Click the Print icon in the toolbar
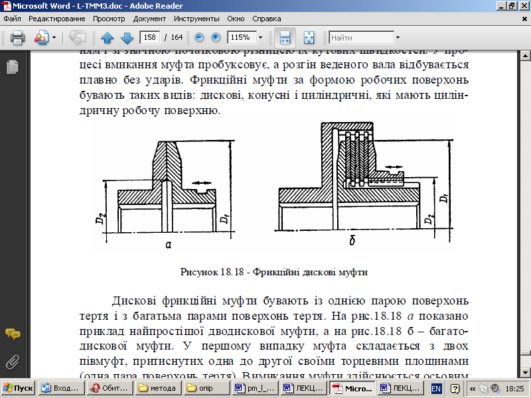531x398 pixels. tap(17, 38)
